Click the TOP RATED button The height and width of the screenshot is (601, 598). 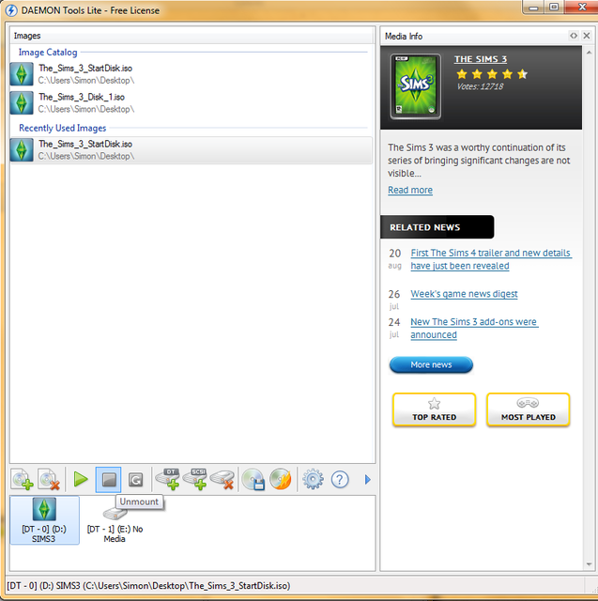pos(434,409)
